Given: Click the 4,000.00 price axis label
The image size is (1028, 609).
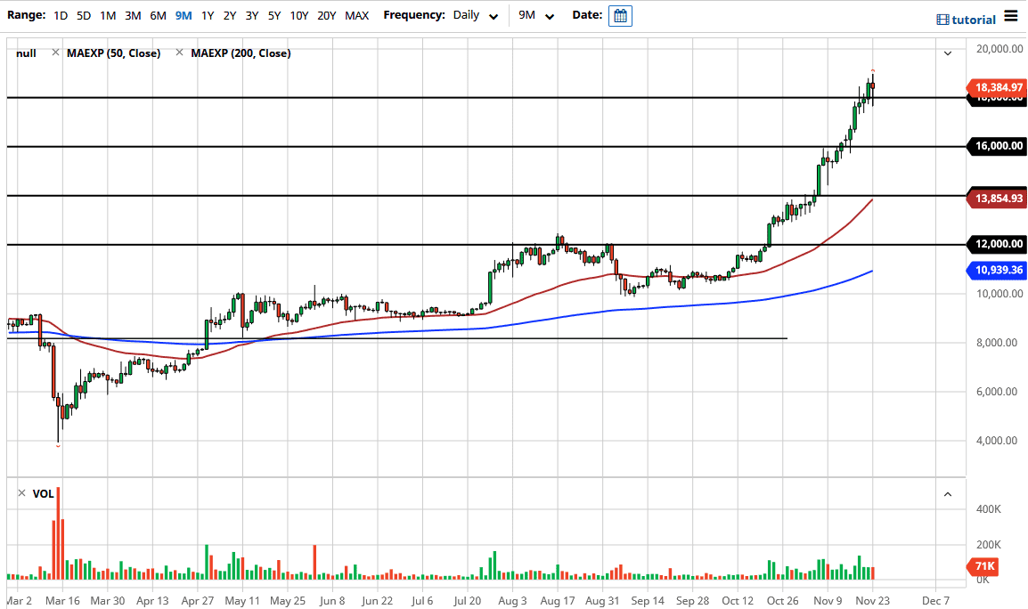Looking at the screenshot, I should [x=997, y=441].
